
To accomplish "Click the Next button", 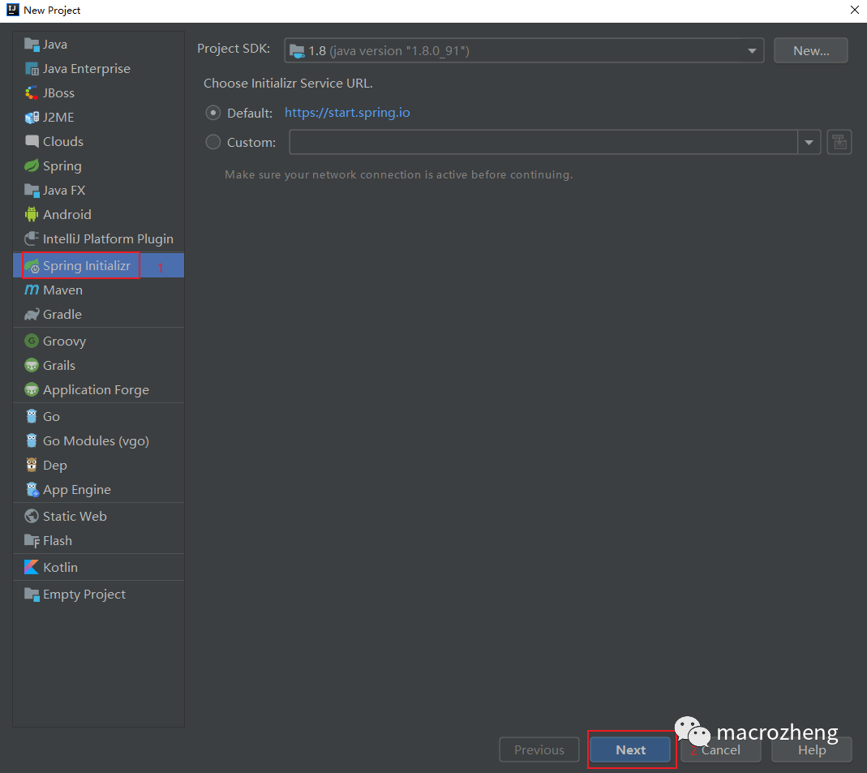I will 630,749.
